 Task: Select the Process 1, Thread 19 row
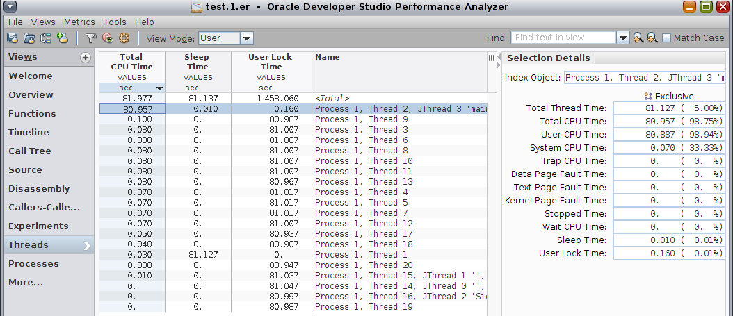(x=293, y=307)
